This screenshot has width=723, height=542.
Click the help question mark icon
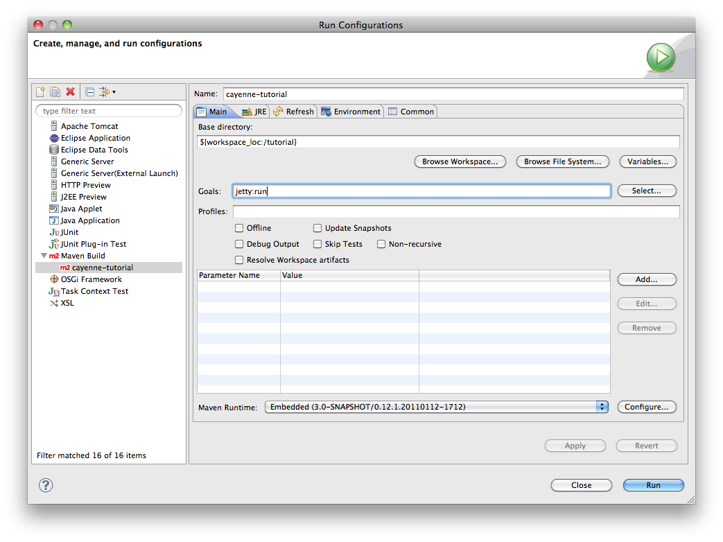46,485
